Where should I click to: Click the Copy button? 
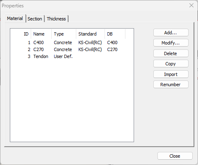pyautogui.click(x=171, y=64)
